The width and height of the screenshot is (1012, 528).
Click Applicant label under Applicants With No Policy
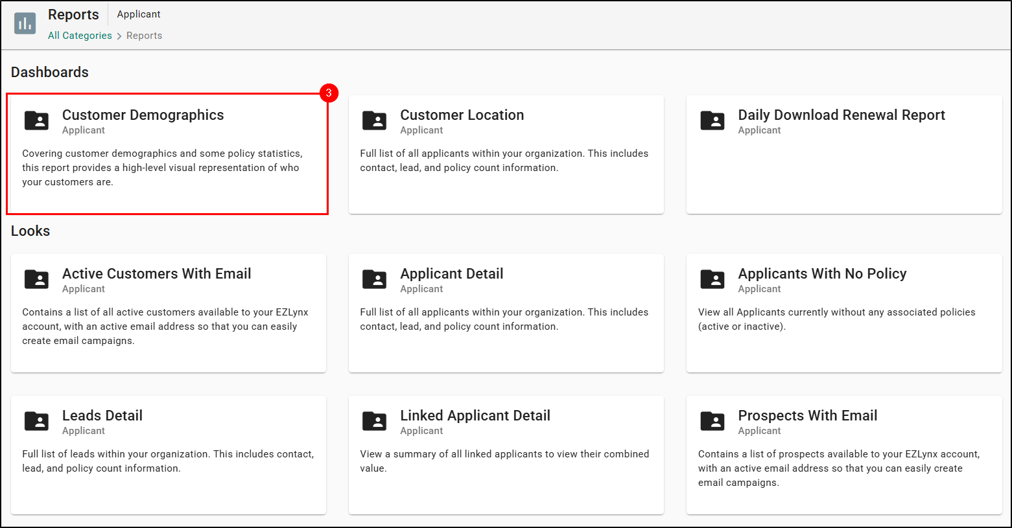click(x=759, y=289)
